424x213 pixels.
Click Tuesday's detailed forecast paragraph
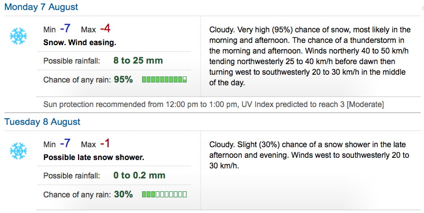[309, 155]
